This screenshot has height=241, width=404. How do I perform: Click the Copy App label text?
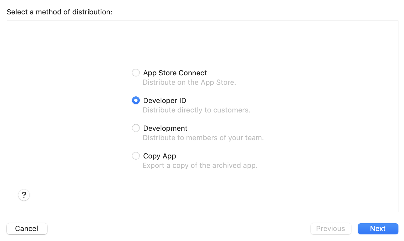(159, 156)
